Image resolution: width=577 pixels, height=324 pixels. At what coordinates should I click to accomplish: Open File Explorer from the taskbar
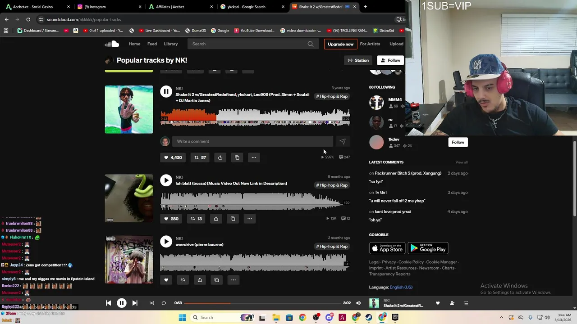276,318
